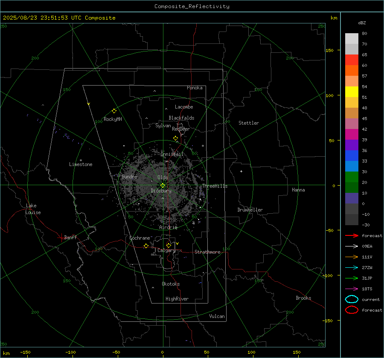Click the Banff town label
The width and height of the screenshot is (384, 358).
click(70, 237)
